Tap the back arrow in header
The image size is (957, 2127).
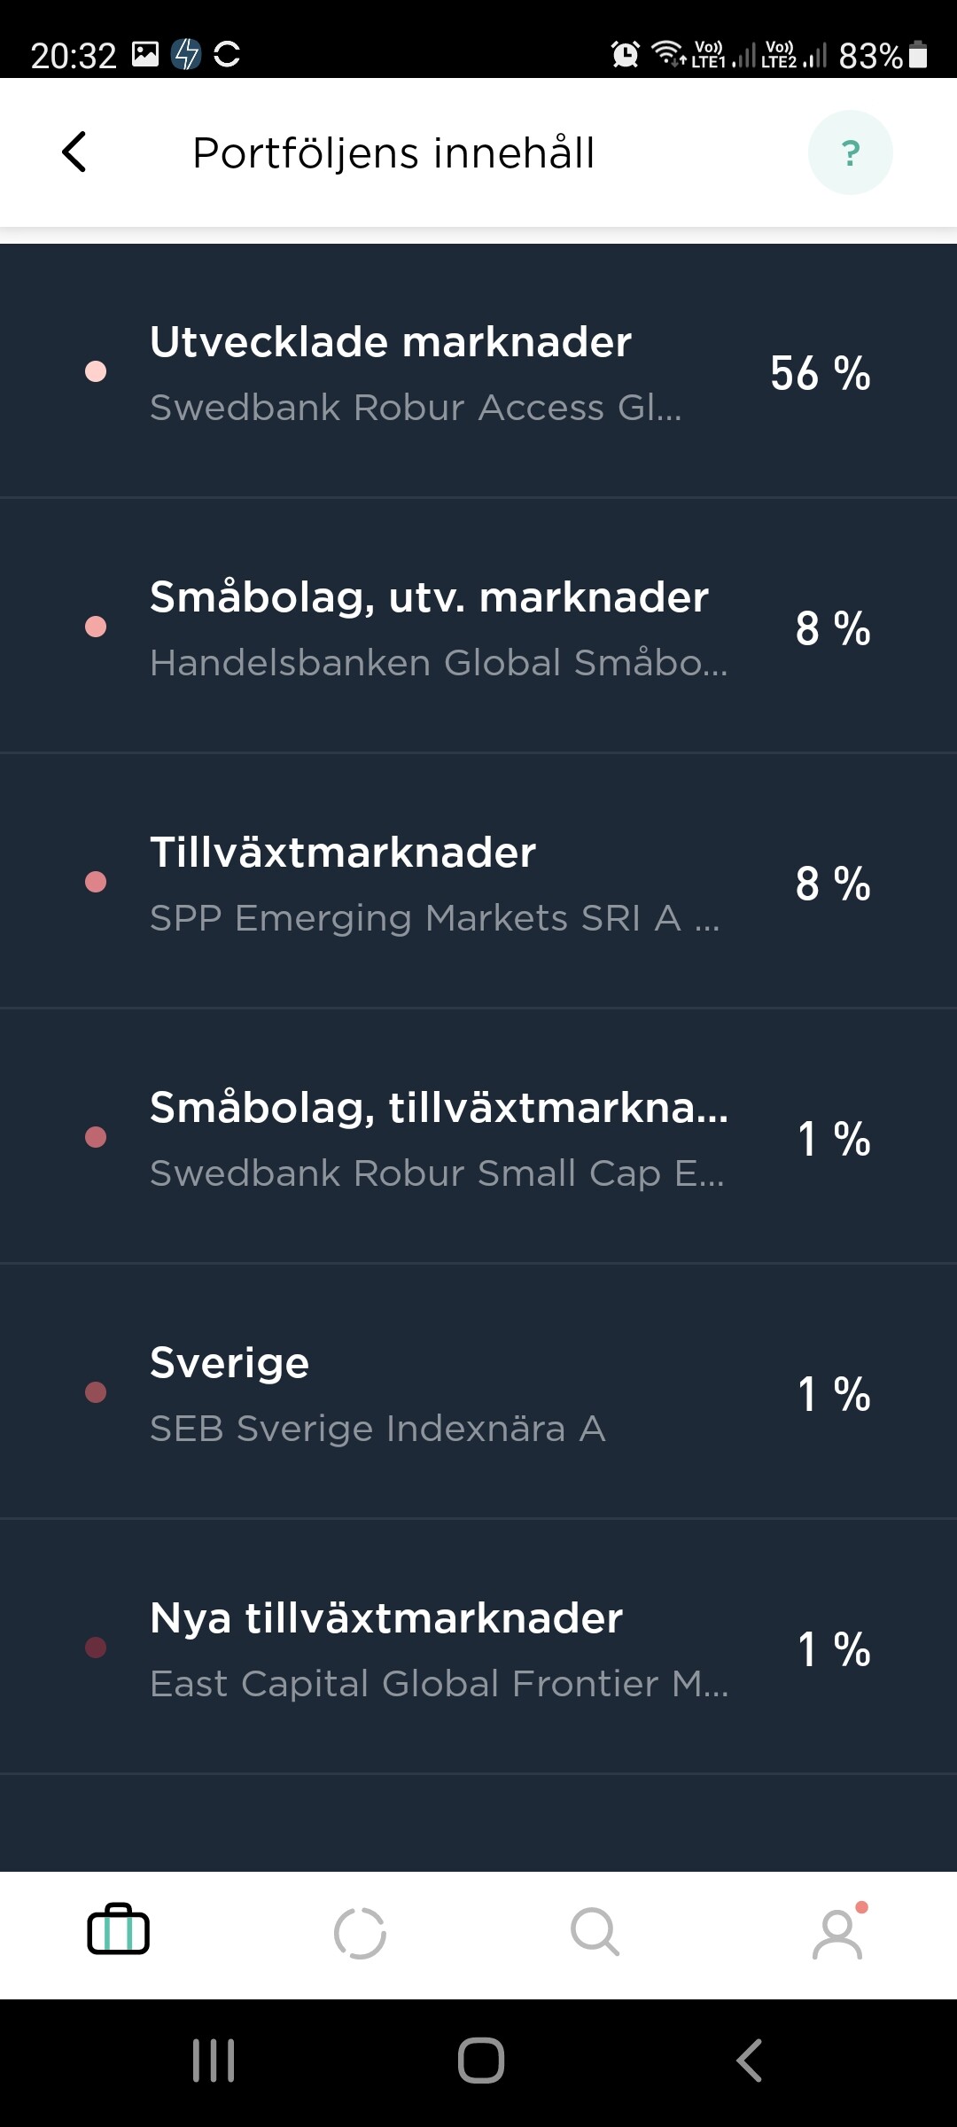pos(74,152)
